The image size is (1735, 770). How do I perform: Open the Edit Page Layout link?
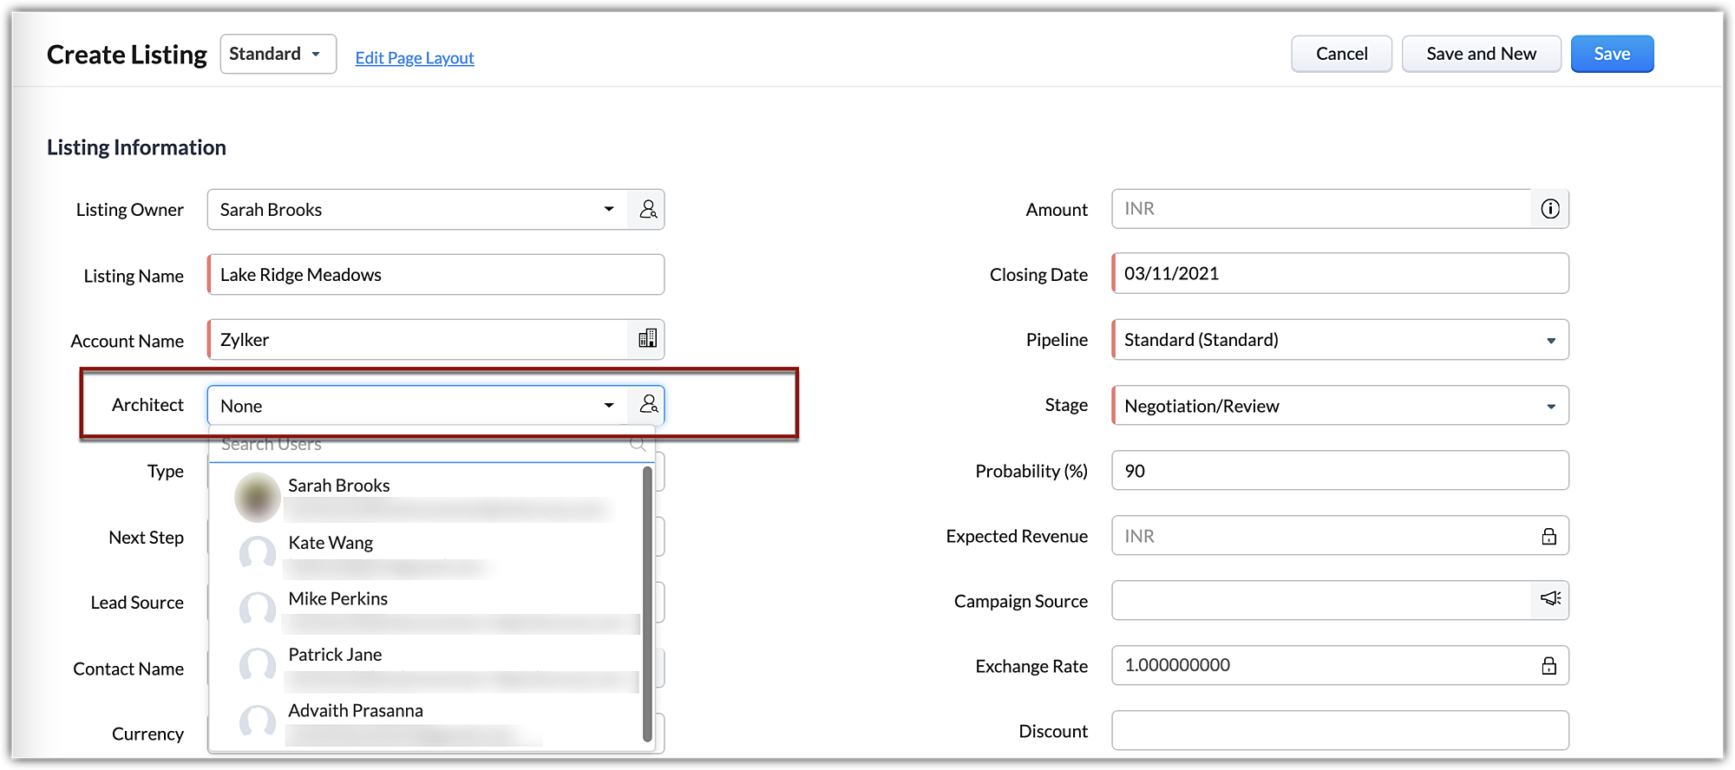pos(415,58)
